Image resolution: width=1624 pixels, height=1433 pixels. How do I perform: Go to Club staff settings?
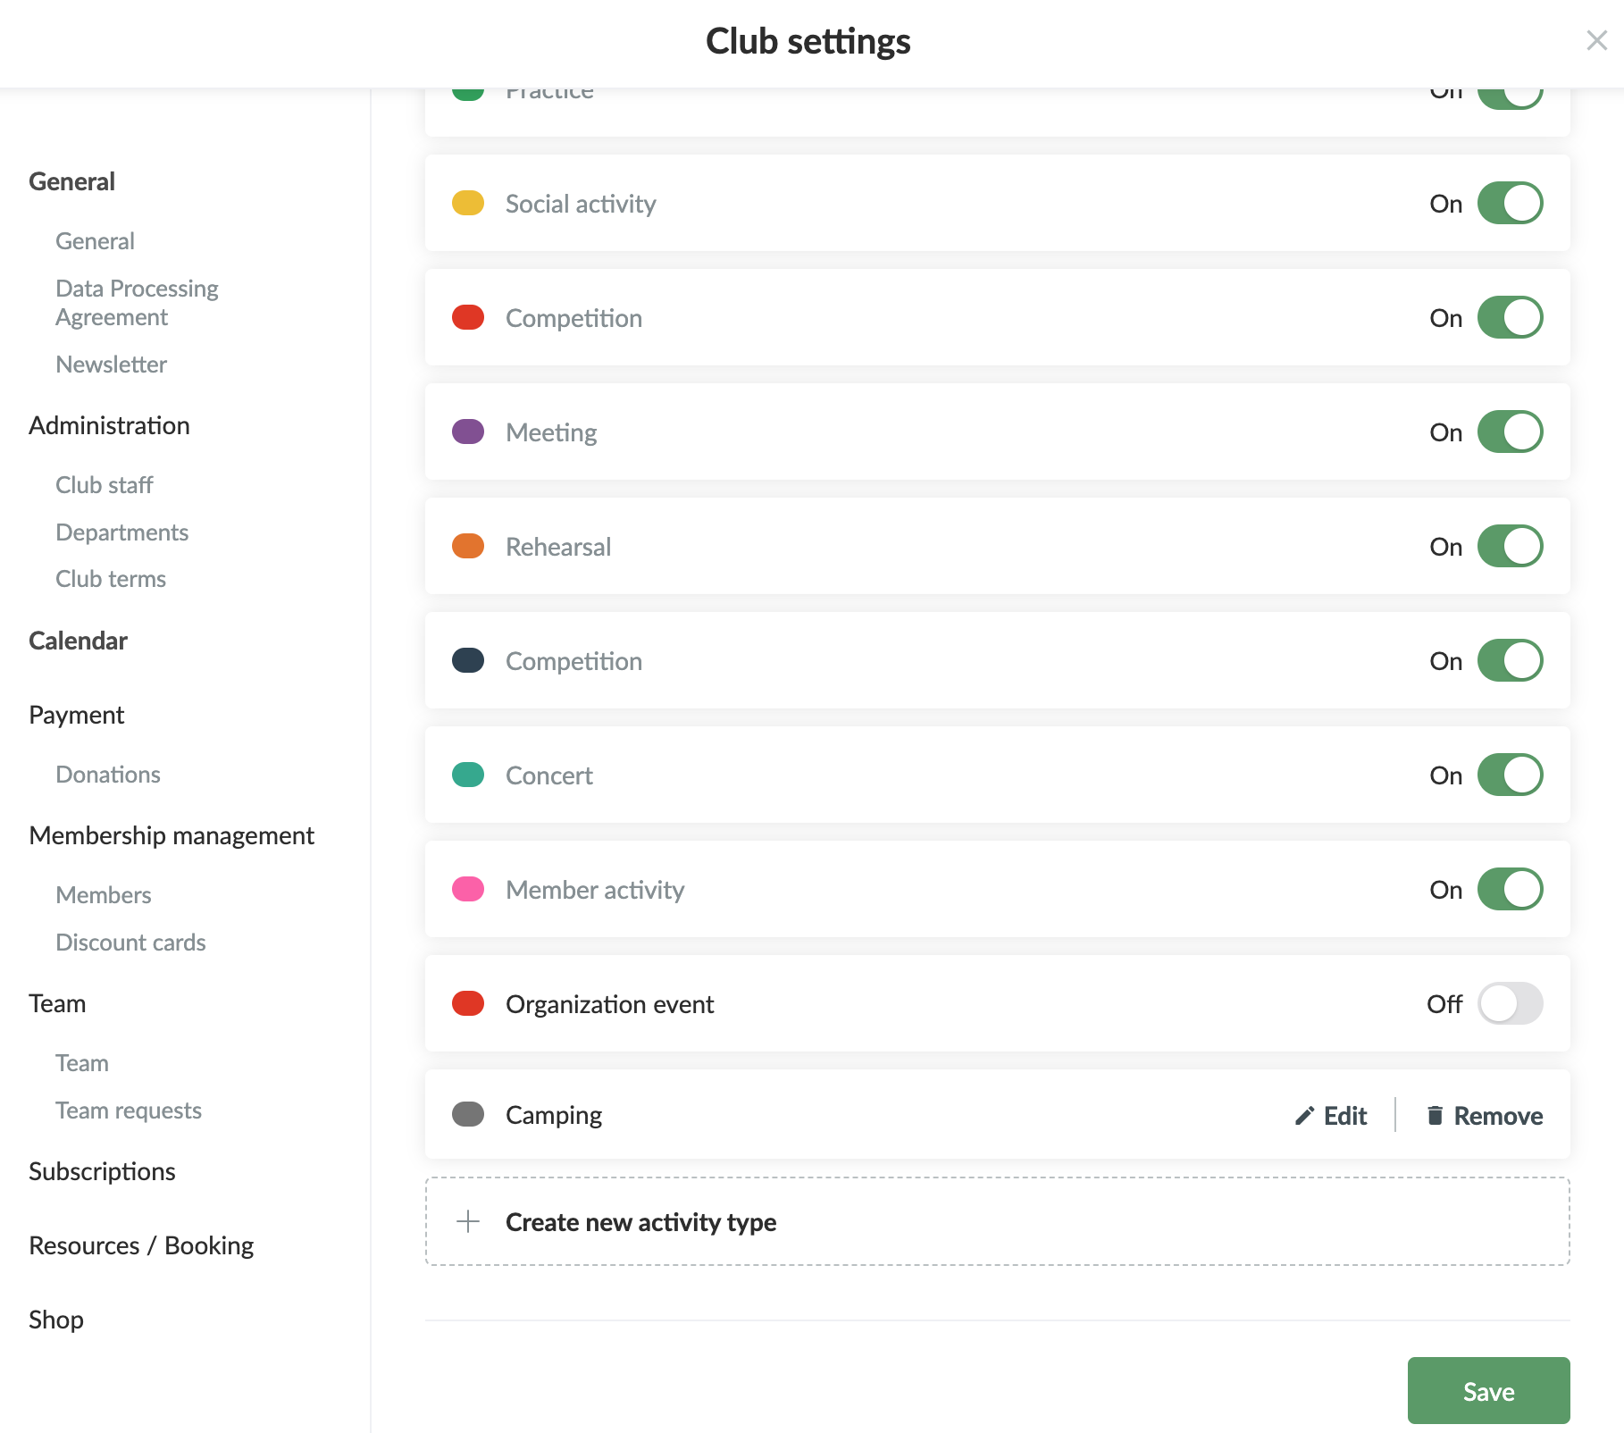(105, 485)
